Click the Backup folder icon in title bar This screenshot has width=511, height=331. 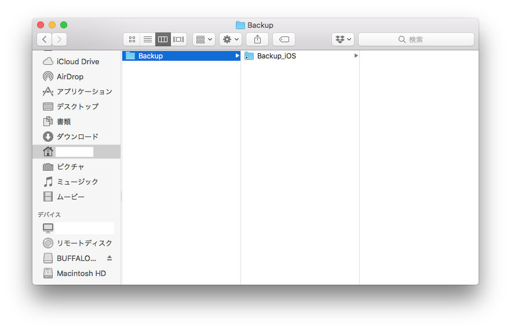(x=240, y=25)
